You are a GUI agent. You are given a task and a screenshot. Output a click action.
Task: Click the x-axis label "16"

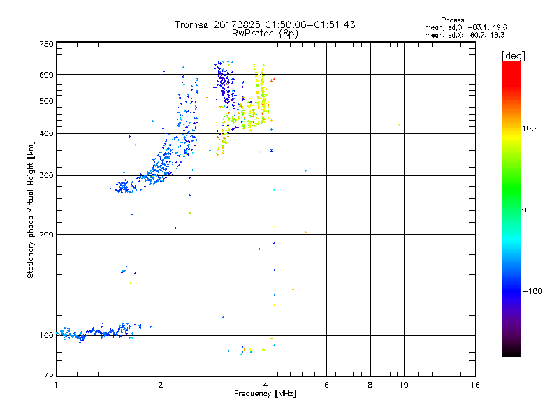(475, 385)
